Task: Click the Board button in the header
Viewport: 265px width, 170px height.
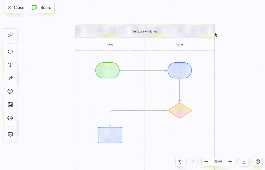Action: click(41, 7)
